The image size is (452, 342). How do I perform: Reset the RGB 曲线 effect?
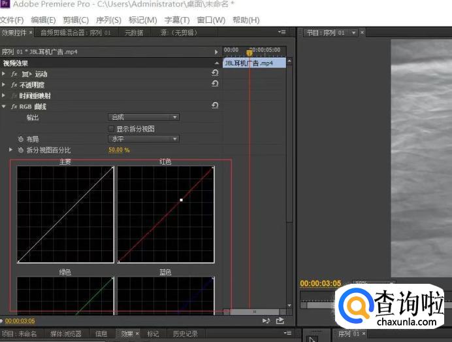point(215,106)
